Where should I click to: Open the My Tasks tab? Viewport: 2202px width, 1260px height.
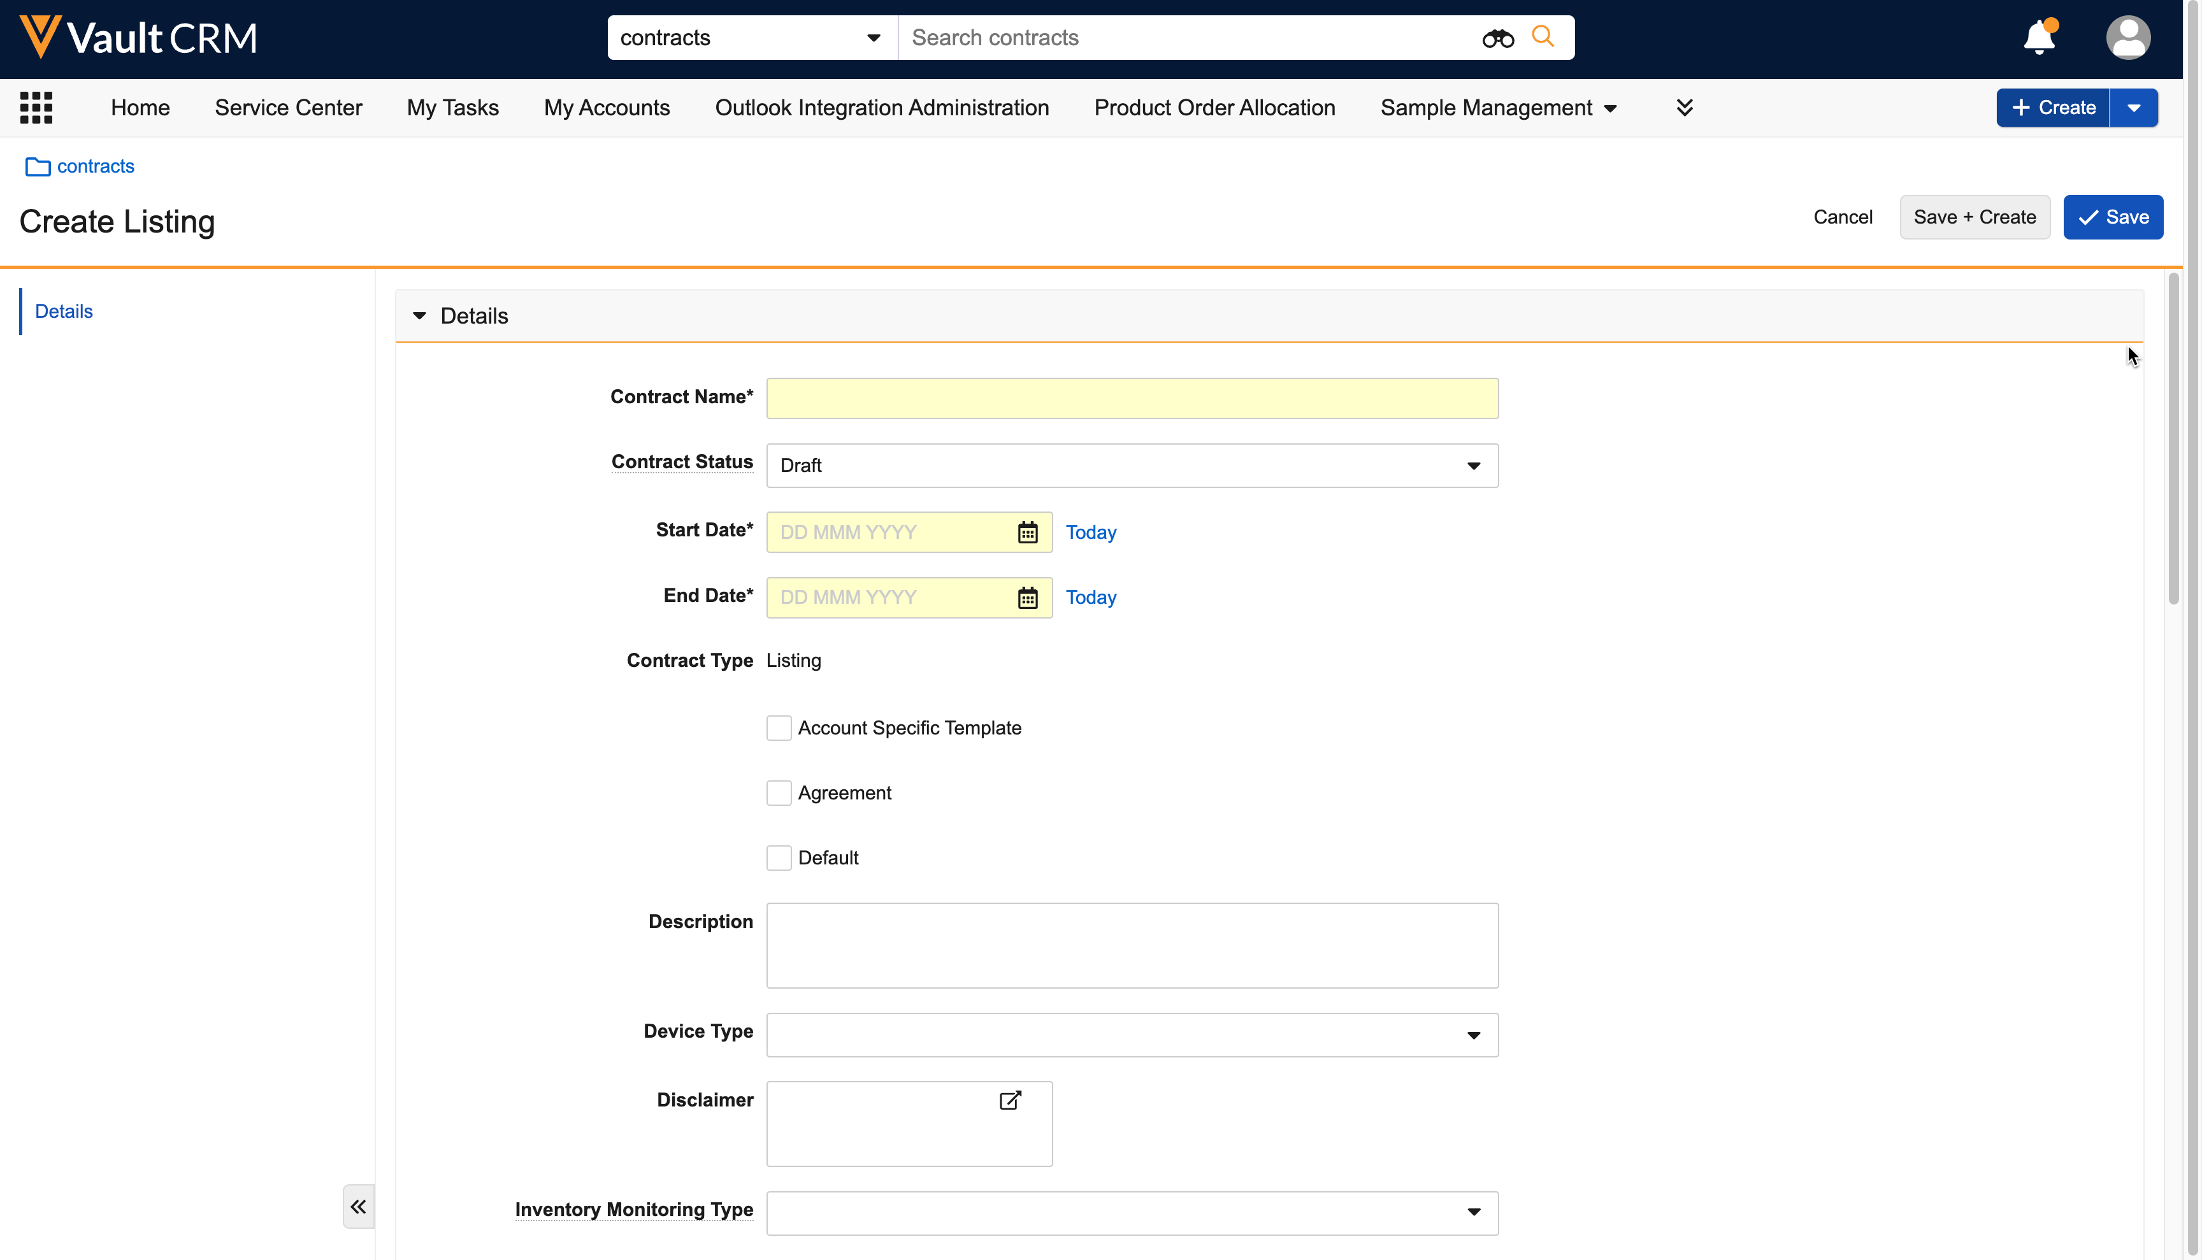tap(452, 107)
